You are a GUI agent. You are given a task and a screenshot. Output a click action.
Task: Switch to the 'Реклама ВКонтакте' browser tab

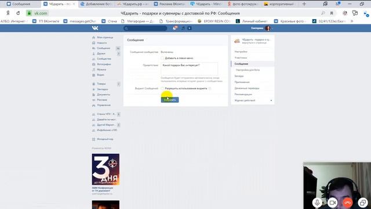pos(169,4)
